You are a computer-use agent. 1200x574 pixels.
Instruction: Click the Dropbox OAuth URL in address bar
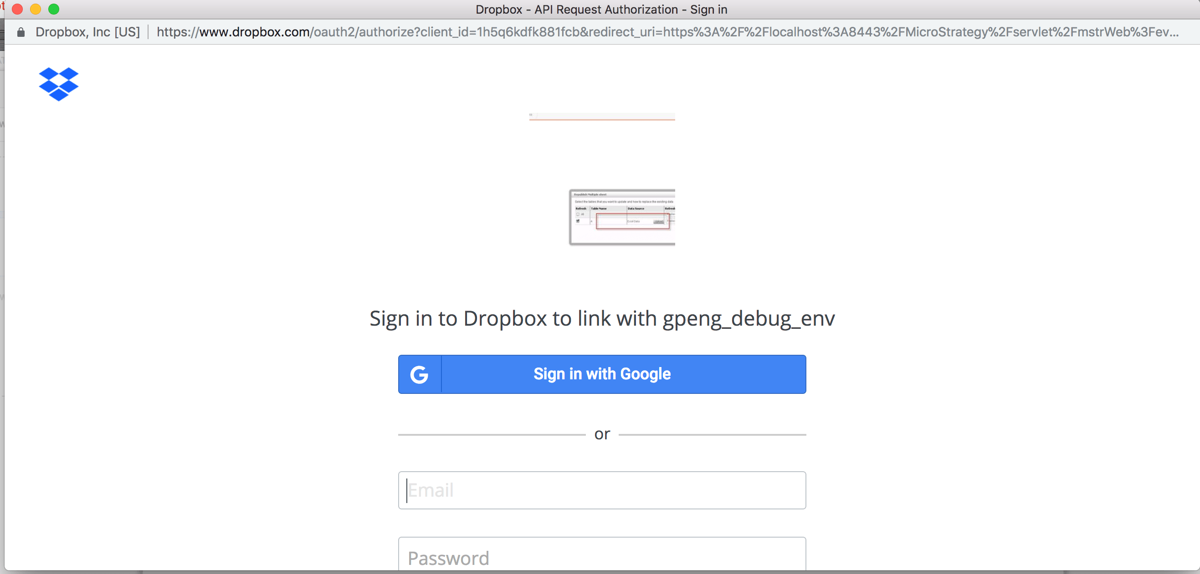(x=667, y=32)
